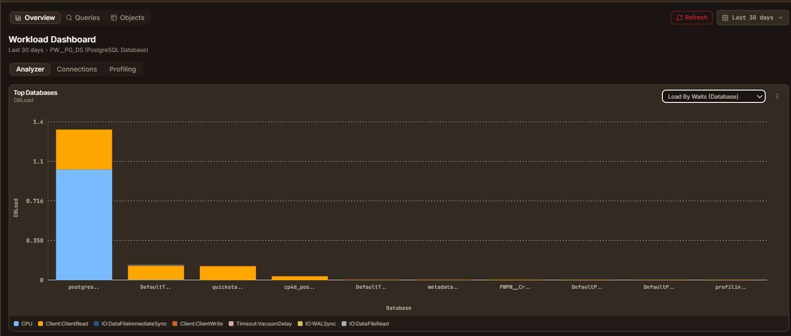Open the Objects tab
This screenshot has height=336, width=791.
point(128,18)
